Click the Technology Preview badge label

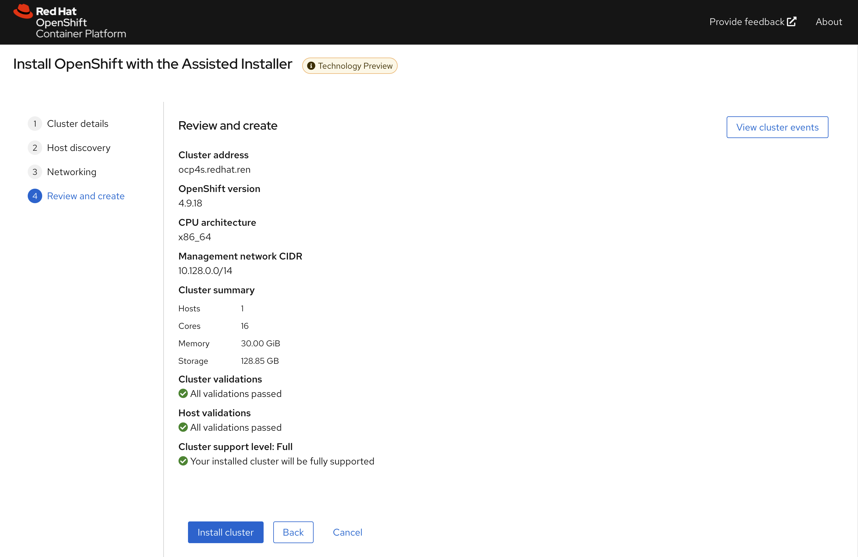click(x=355, y=66)
